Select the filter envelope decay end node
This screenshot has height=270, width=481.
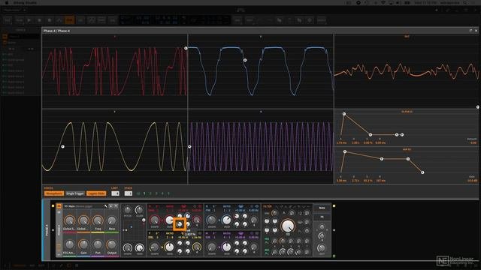click(371, 135)
